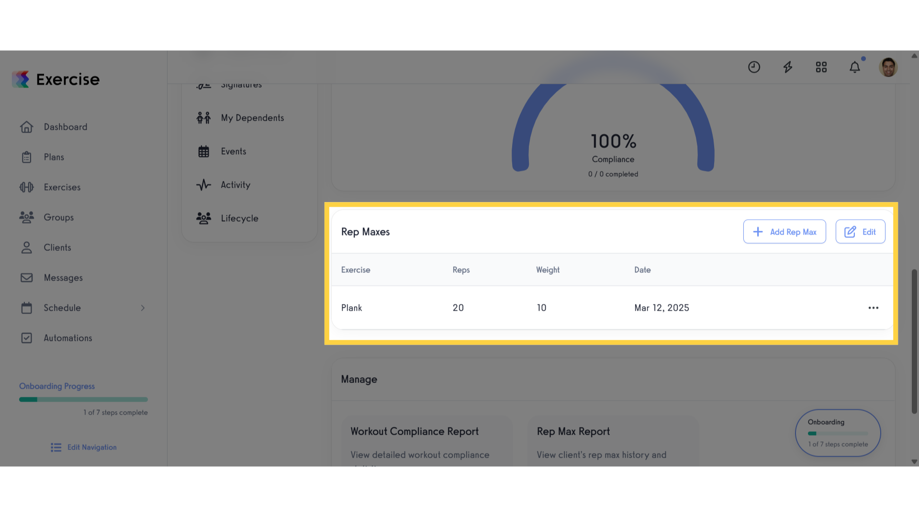Select My Dependents in client menu
The width and height of the screenshot is (919, 517).
click(252, 118)
